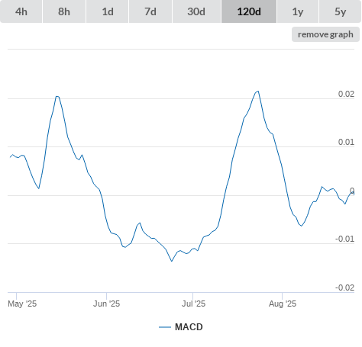Image resolution: width=362 pixels, height=347 pixels.
Task: Toggle the MACD legend entry
Action: click(x=181, y=327)
